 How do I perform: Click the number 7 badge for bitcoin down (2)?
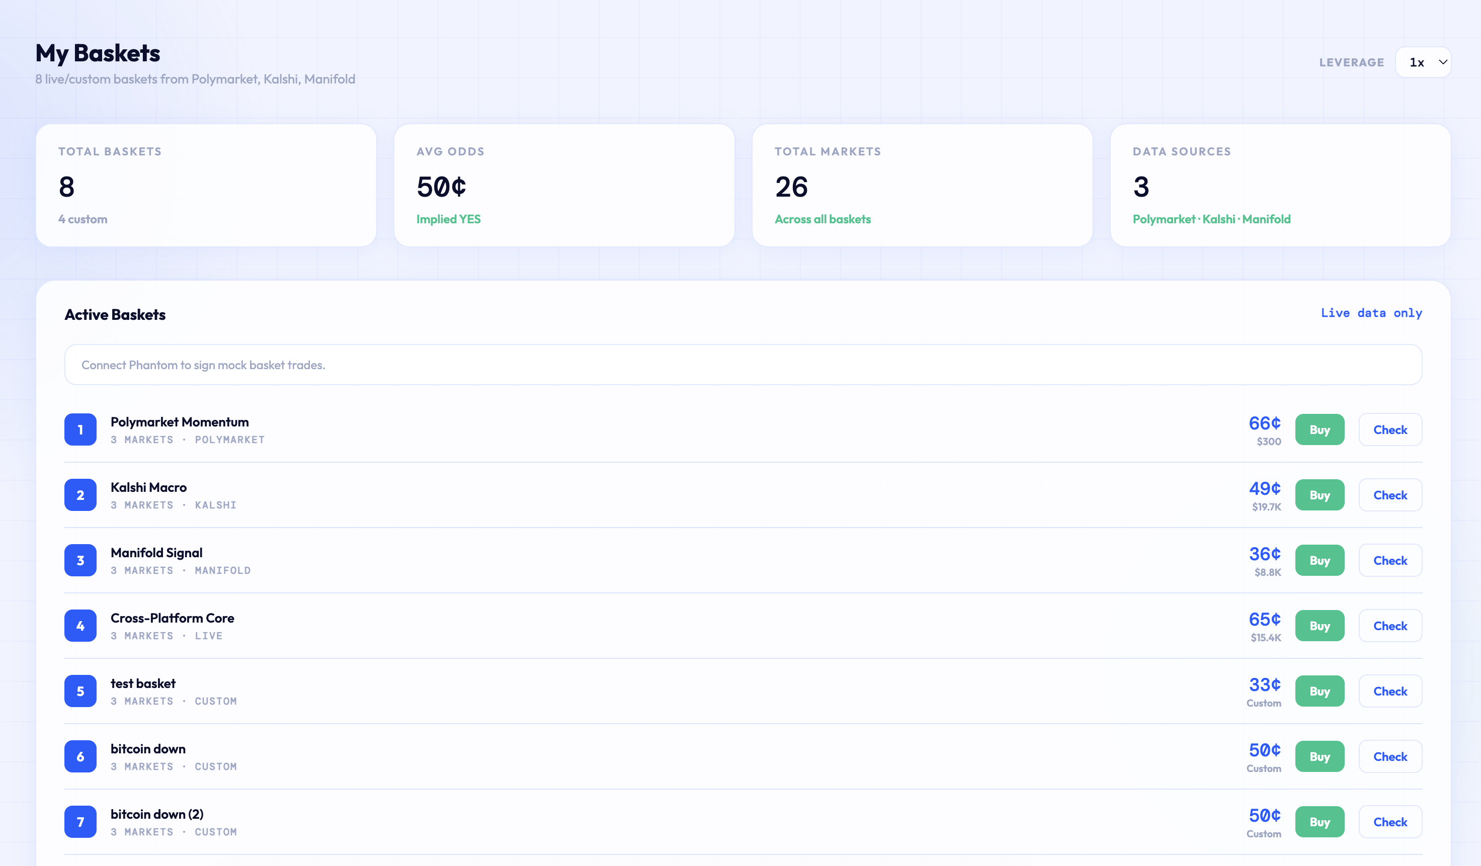80,822
